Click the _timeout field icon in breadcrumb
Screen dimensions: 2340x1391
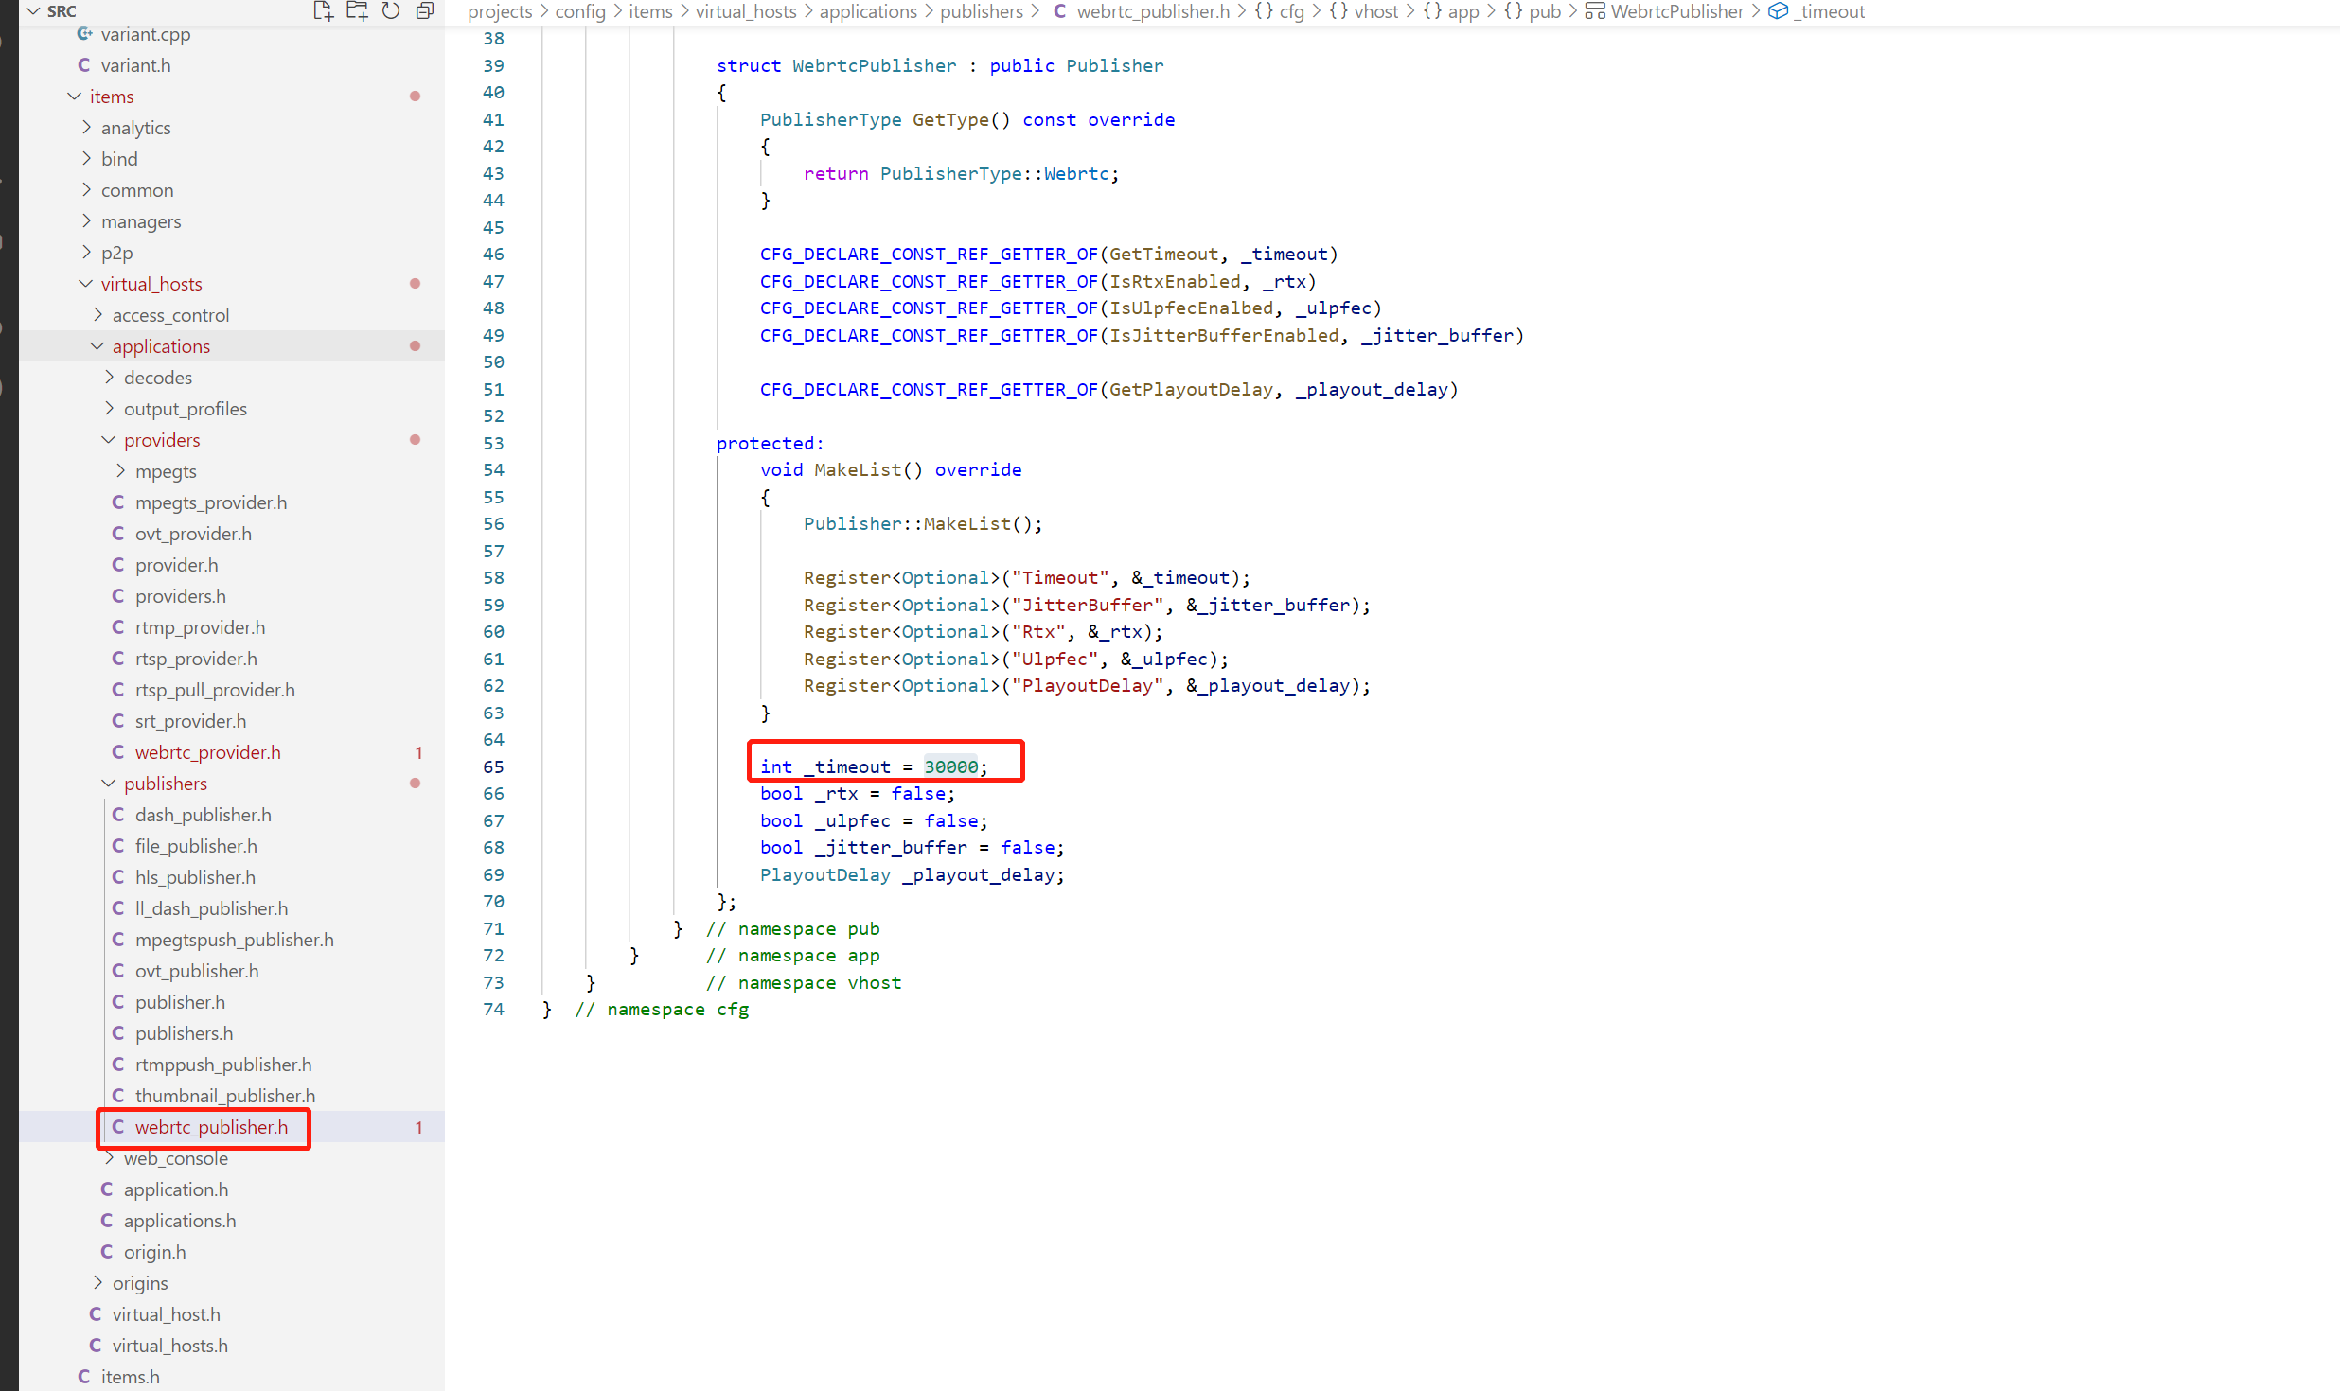(x=1778, y=10)
